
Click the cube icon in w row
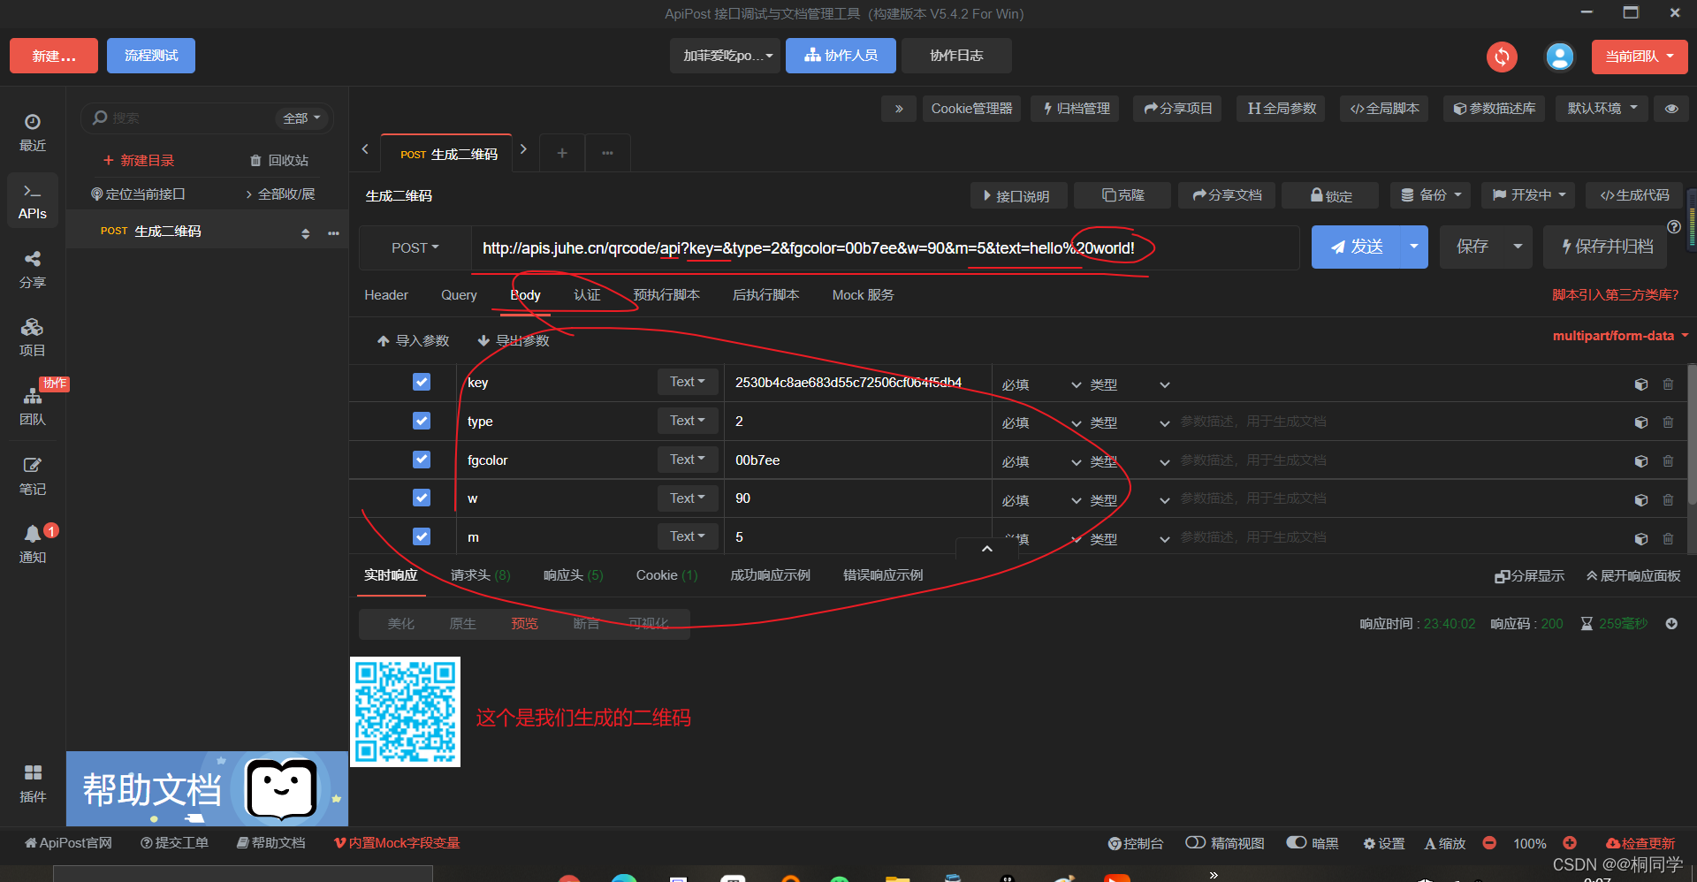click(x=1641, y=500)
